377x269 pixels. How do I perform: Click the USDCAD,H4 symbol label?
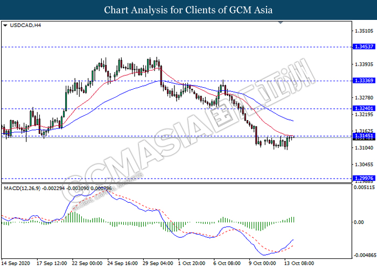(x=25, y=25)
